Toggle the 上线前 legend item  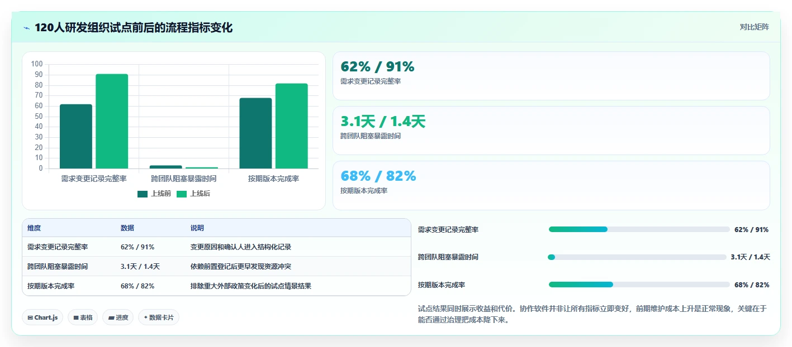coord(154,194)
